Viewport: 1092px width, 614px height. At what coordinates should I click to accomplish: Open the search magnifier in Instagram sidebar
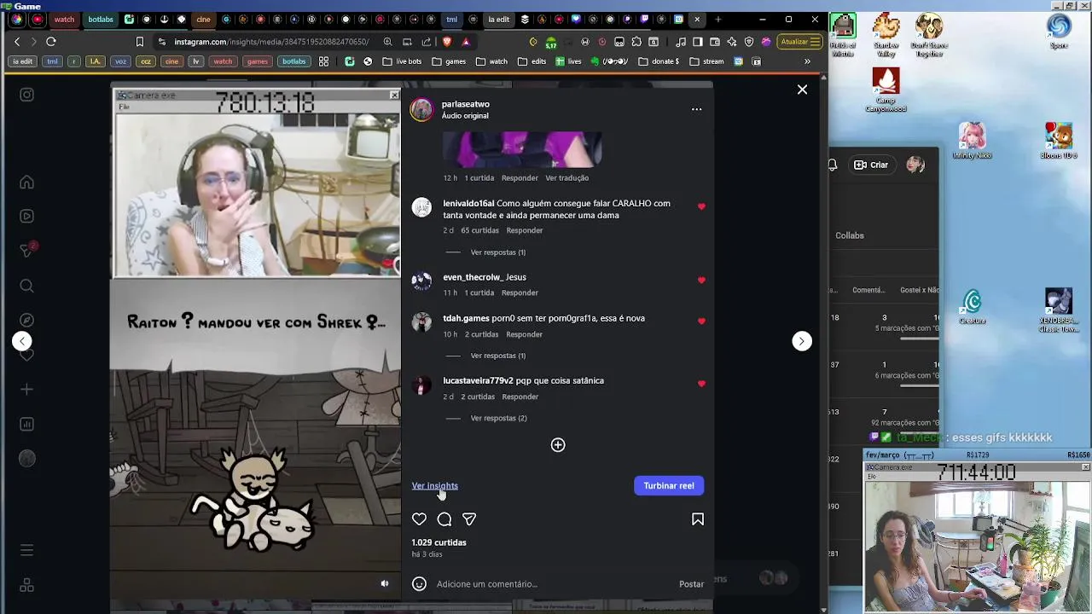point(26,286)
